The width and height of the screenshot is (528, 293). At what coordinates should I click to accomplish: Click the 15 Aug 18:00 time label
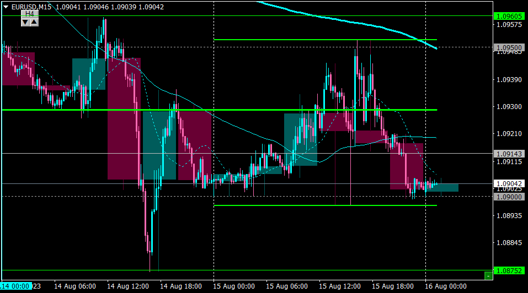(393, 286)
